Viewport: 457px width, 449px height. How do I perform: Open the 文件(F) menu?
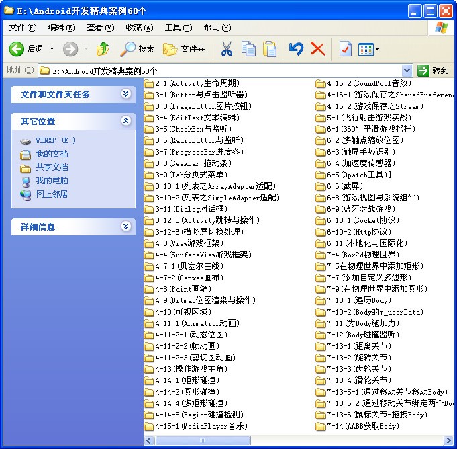22,28
